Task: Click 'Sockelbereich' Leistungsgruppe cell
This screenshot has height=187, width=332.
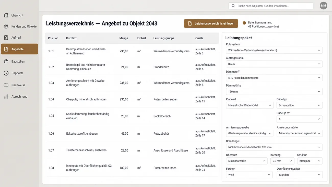Action: pyautogui.click(x=162, y=116)
